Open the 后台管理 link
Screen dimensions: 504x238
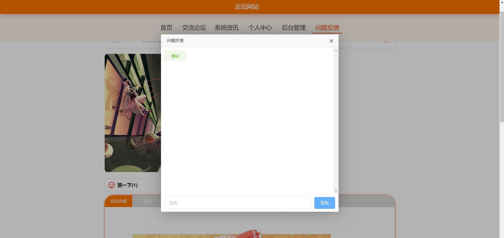coord(294,28)
